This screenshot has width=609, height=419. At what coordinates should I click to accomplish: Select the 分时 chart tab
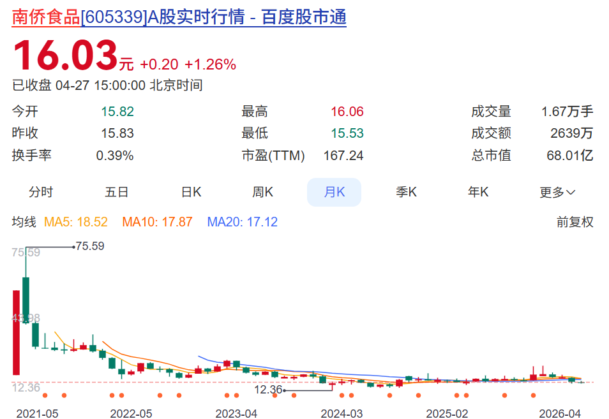tap(41, 192)
